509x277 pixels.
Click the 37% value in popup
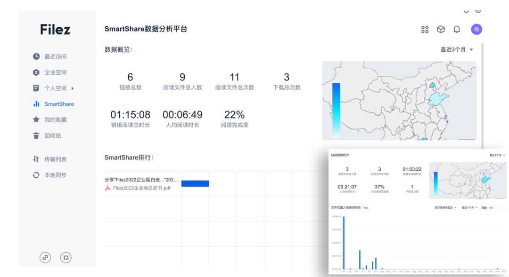[x=379, y=187]
